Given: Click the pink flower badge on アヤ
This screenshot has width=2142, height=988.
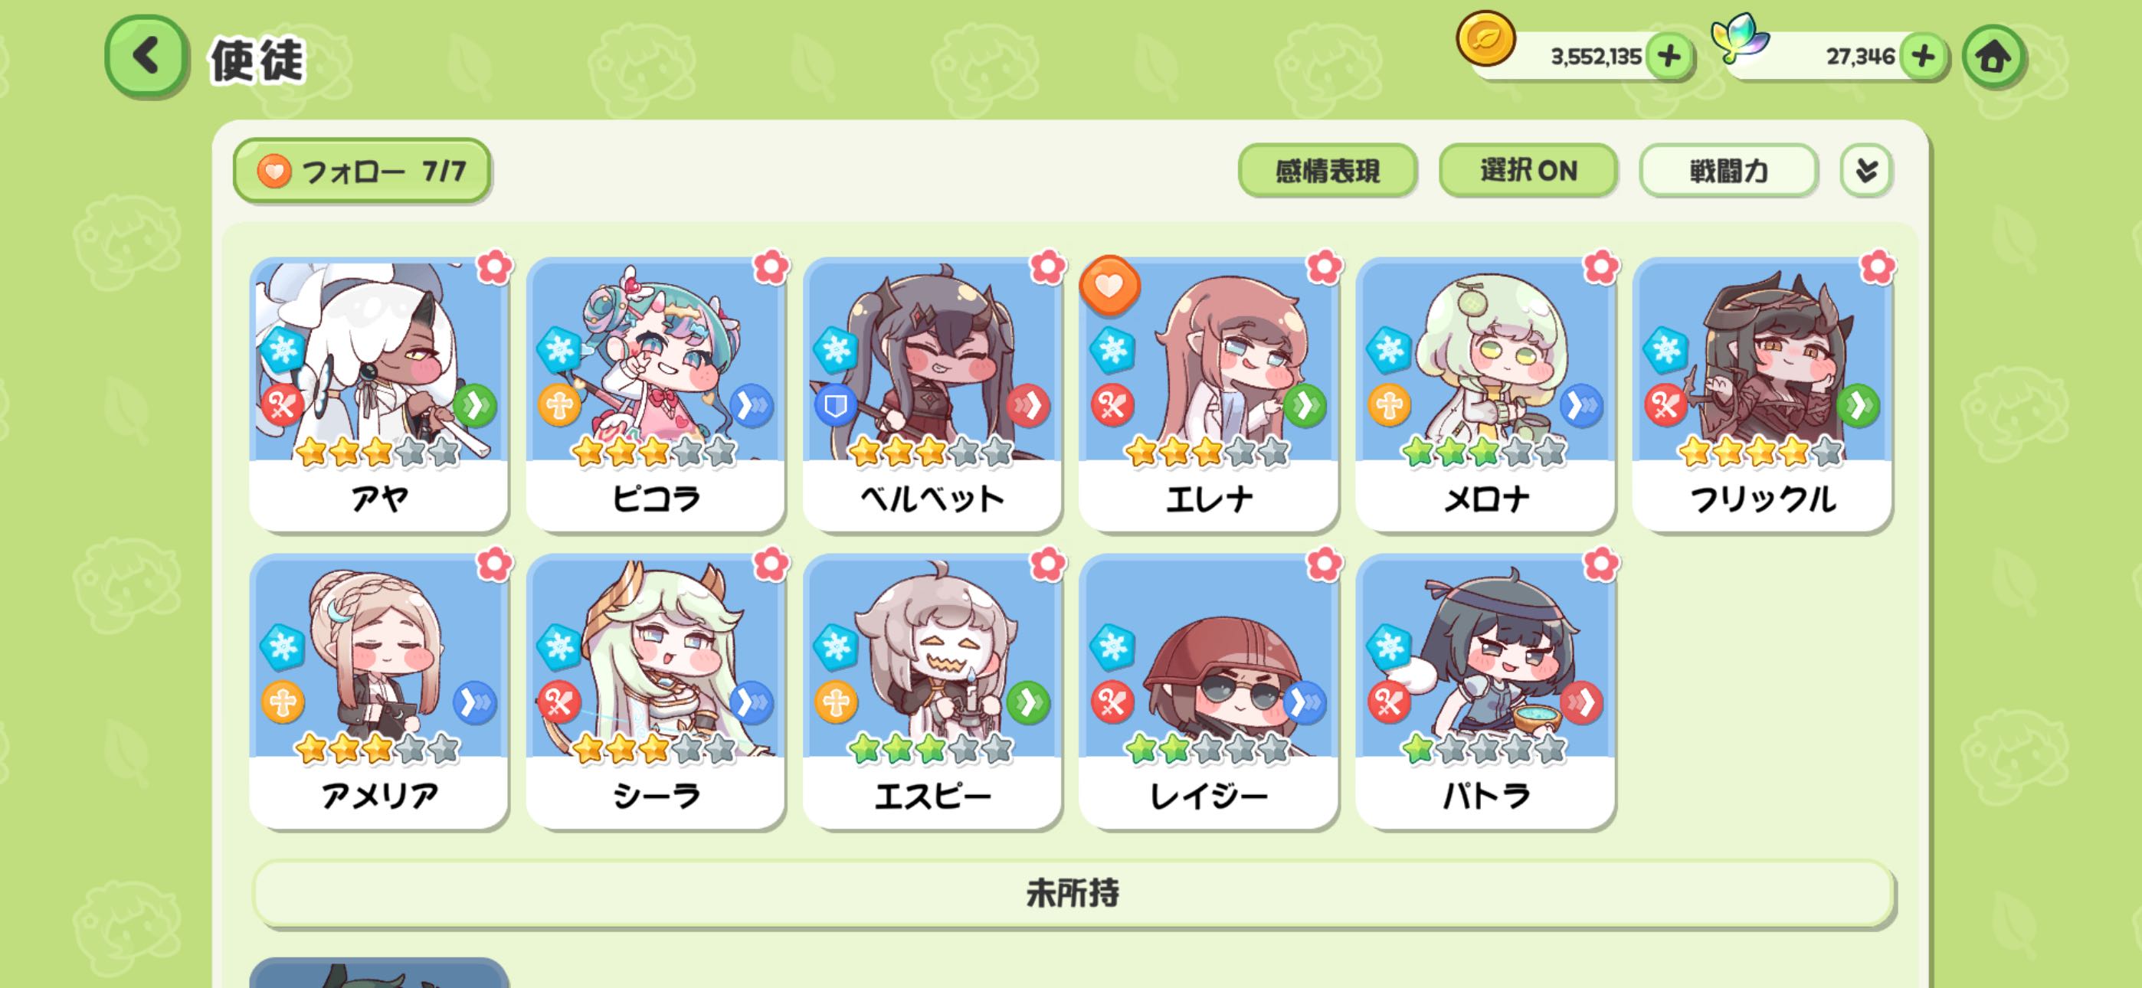Looking at the screenshot, I should click(x=495, y=267).
